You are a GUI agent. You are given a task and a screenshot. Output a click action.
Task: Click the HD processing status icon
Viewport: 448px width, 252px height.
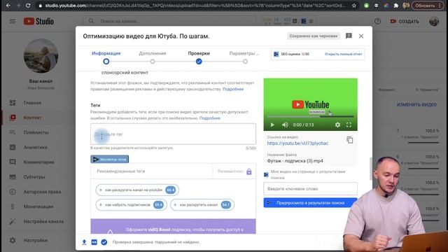coord(94,242)
